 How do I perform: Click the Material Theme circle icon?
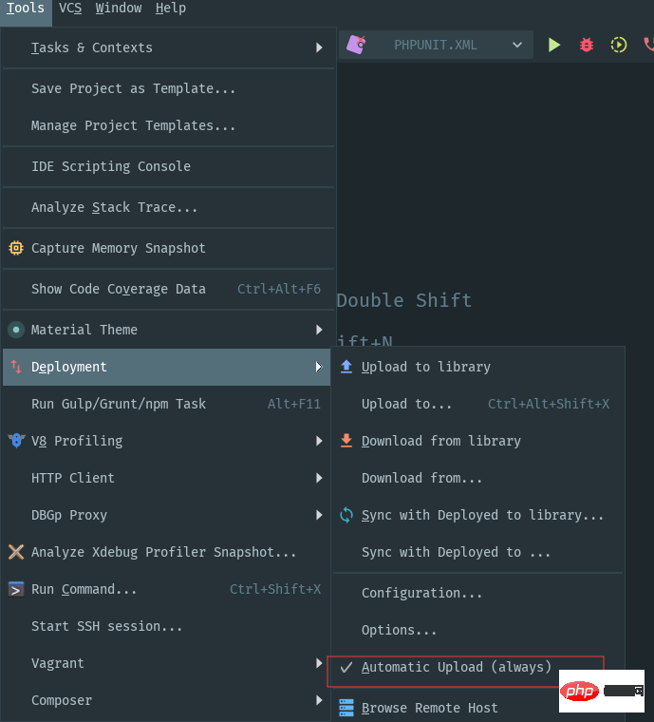pos(16,330)
